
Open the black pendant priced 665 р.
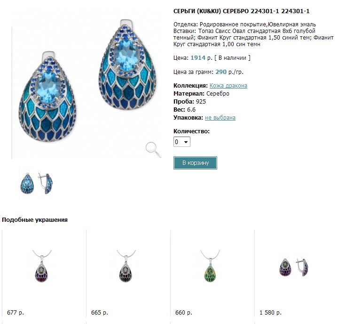click(x=126, y=267)
